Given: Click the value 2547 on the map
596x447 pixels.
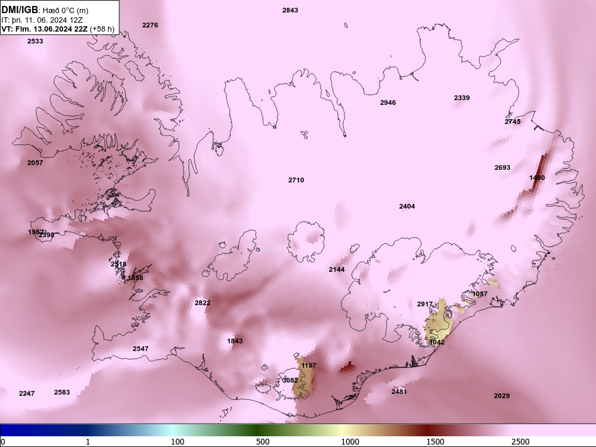Looking at the screenshot, I should [x=140, y=349].
